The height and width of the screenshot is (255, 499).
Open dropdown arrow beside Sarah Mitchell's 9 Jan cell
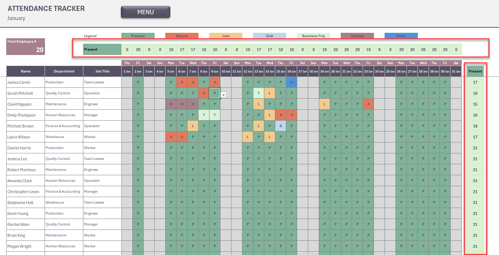tap(224, 95)
